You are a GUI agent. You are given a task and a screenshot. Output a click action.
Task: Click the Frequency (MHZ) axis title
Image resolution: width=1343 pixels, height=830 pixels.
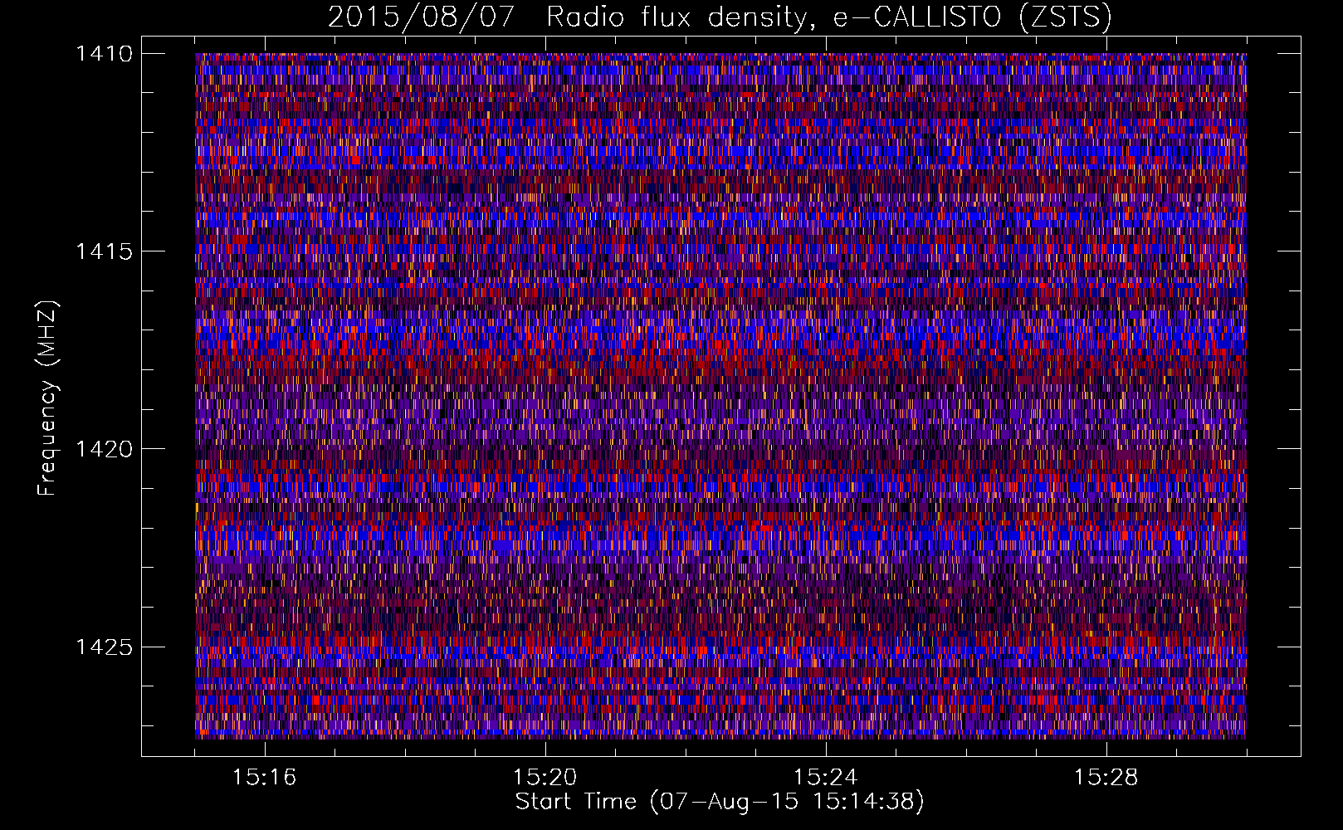48,398
